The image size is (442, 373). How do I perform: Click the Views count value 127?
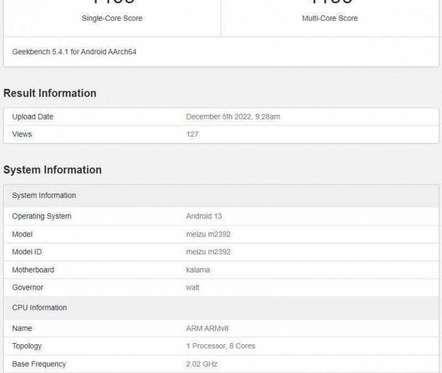[x=192, y=134]
